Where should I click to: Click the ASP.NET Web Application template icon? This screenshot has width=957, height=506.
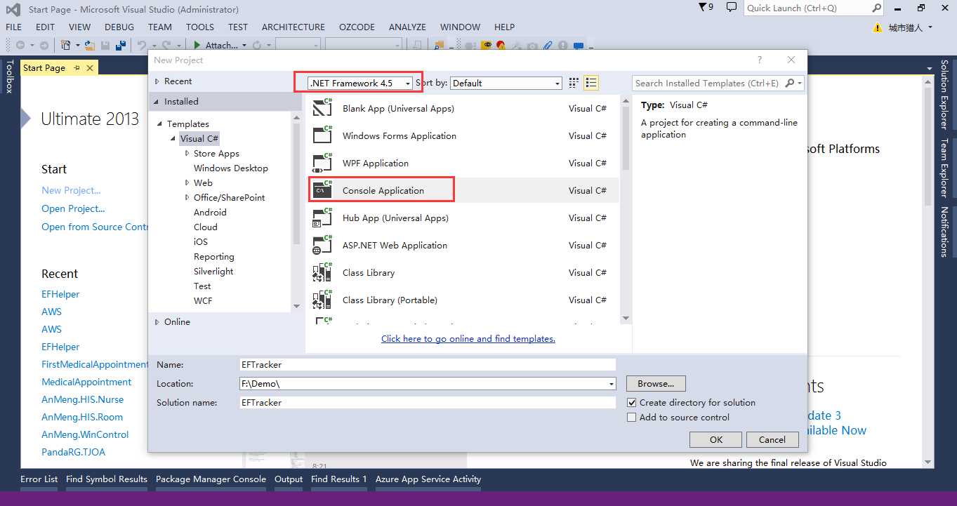322,245
